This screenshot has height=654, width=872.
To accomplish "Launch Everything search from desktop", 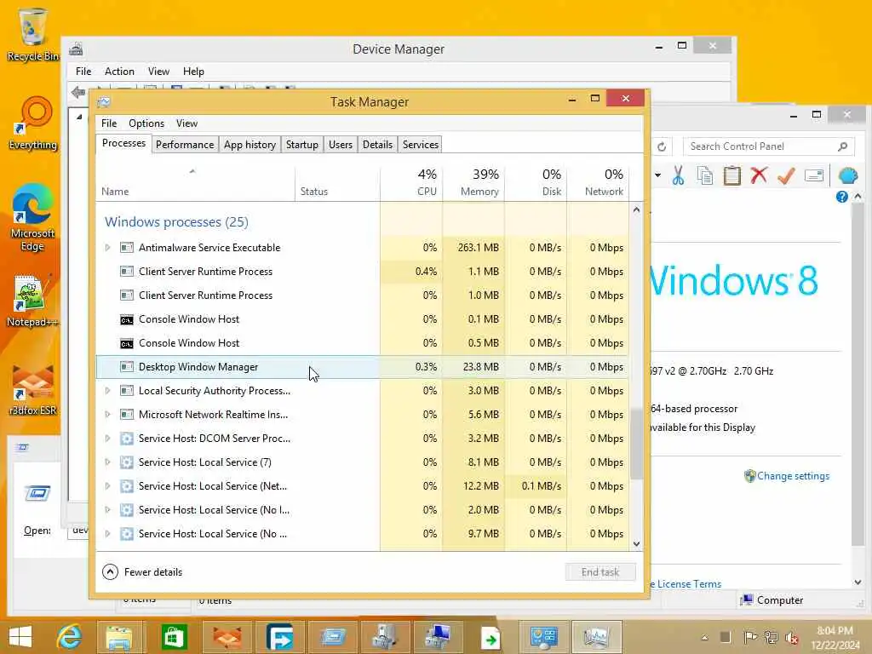I will click(33, 123).
